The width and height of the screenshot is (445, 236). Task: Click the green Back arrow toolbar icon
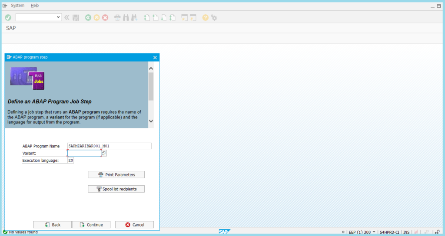coord(88,17)
